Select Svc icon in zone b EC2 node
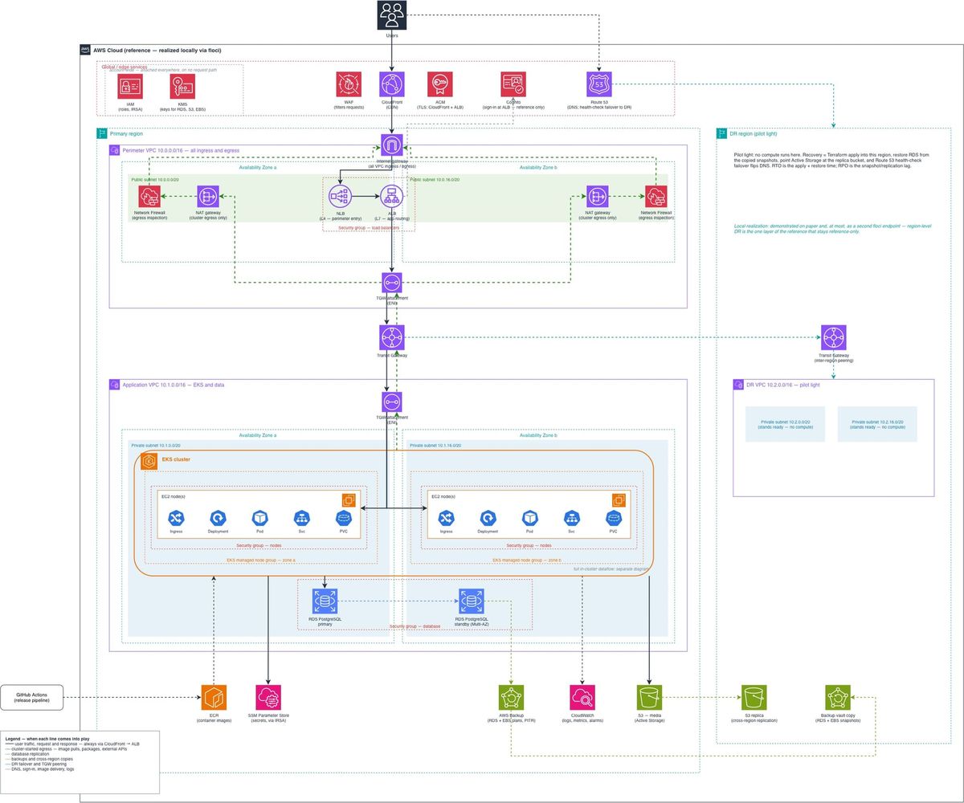 [571, 518]
